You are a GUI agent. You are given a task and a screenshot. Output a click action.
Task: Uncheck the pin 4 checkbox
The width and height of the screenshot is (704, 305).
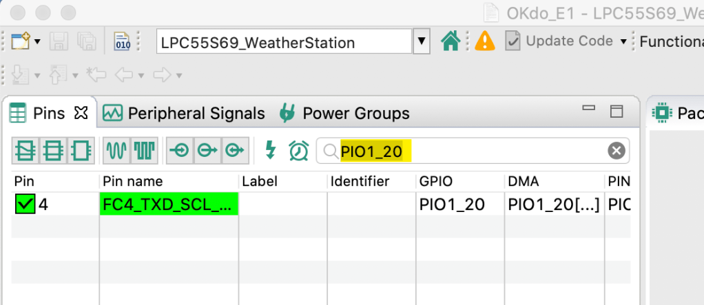pyautogui.click(x=25, y=204)
